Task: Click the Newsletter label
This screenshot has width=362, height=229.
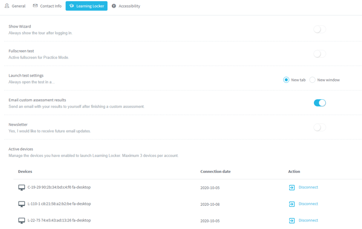Action: click(x=18, y=124)
